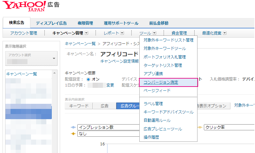Click the 変更 link next to budget
Image resolution: width=255 pixels, height=153 pixels.
(110, 85)
